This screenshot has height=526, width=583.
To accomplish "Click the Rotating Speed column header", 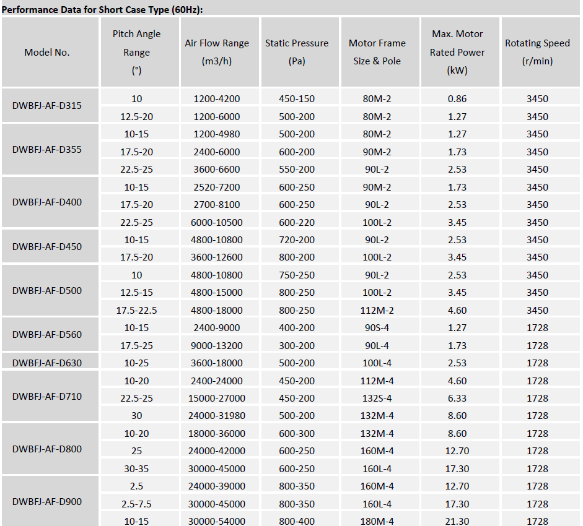I will point(537,53).
